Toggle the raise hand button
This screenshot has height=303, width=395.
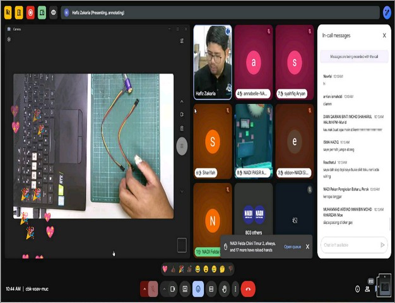point(223,288)
